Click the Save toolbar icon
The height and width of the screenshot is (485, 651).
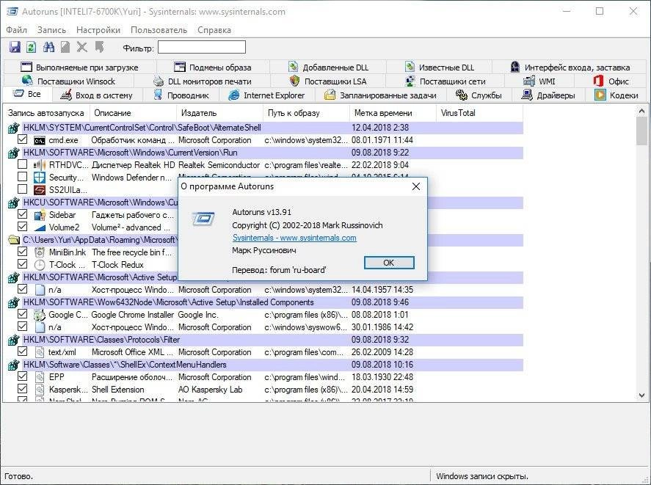pos(15,48)
